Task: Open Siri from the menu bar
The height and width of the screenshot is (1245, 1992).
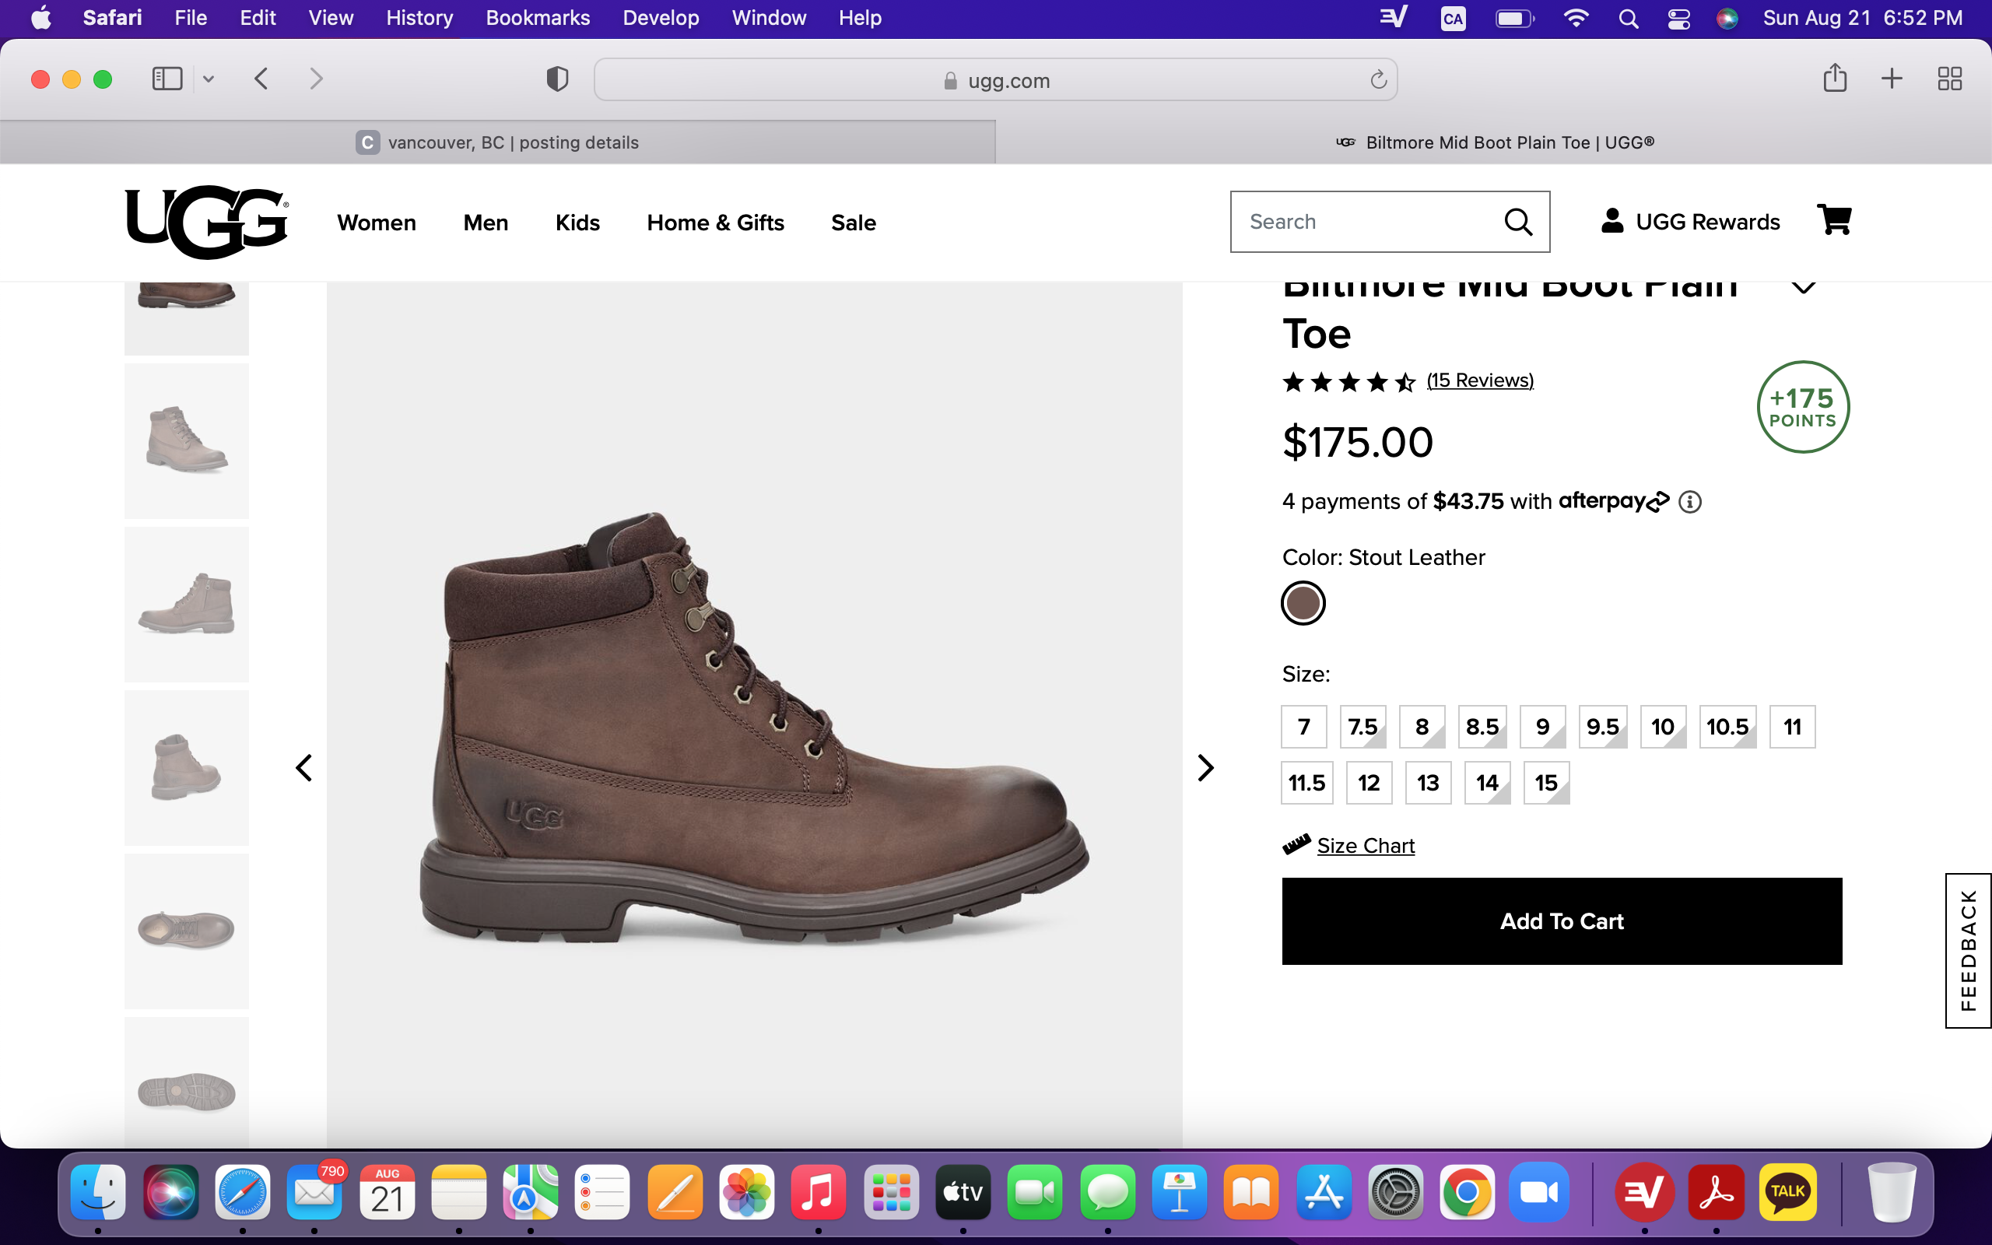Action: (1727, 18)
